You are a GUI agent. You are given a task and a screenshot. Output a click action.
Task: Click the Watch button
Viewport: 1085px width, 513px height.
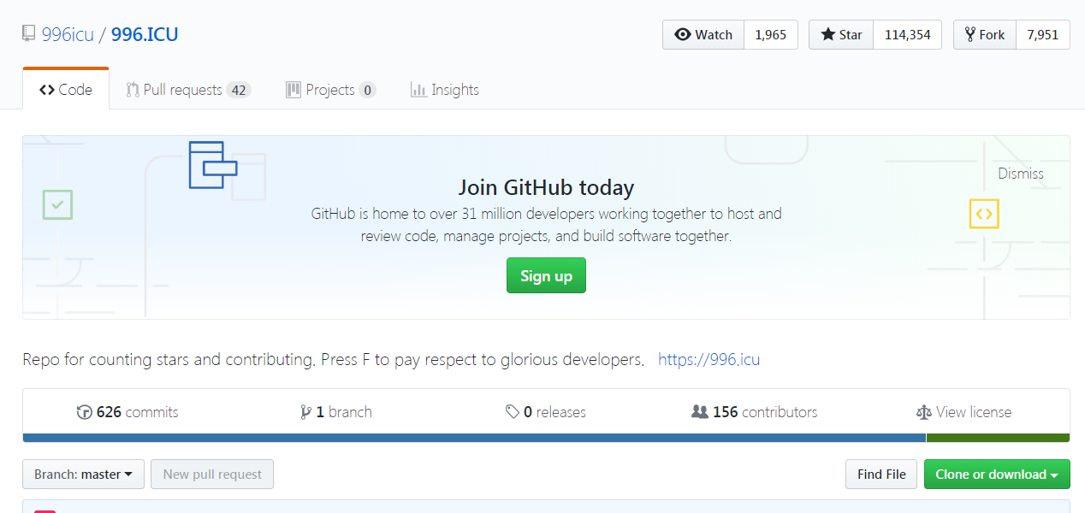(x=703, y=35)
